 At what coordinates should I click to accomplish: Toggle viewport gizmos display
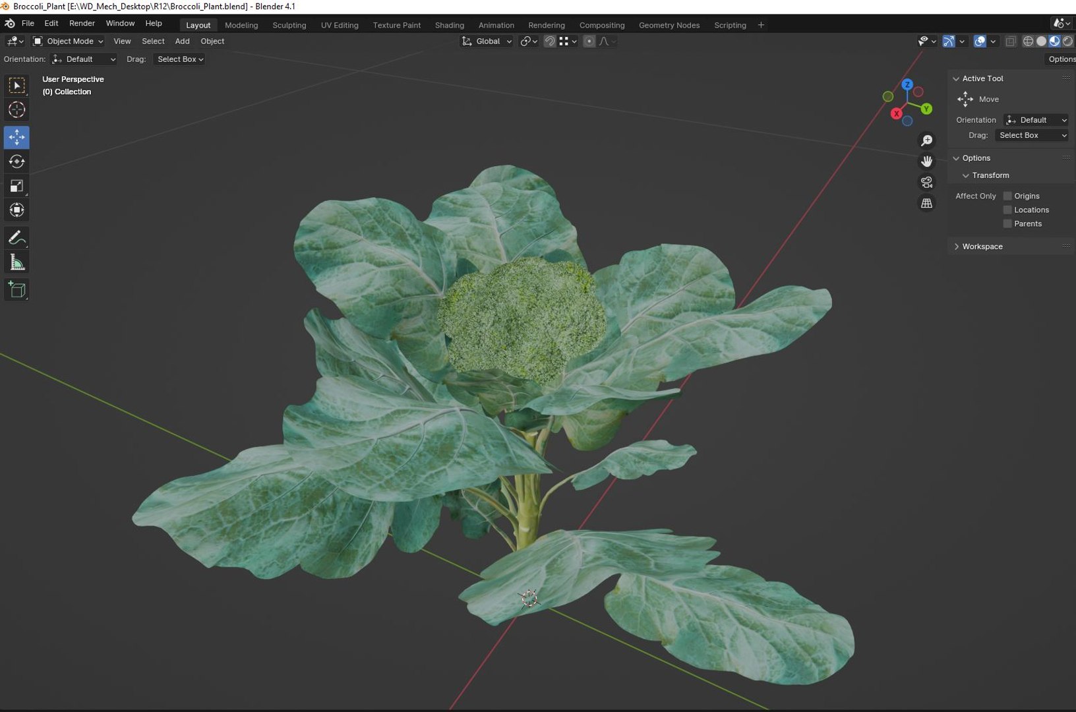point(948,41)
